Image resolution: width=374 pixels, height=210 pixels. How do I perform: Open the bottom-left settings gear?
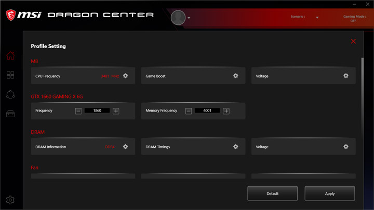click(x=10, y=200)
